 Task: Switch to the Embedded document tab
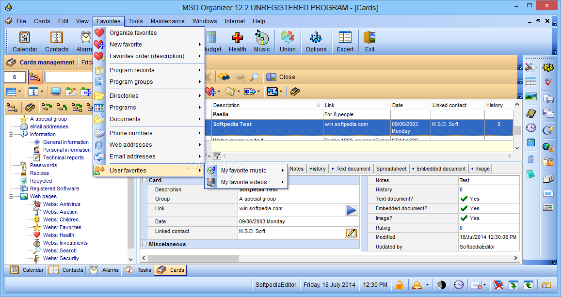[x=438, y=169]
